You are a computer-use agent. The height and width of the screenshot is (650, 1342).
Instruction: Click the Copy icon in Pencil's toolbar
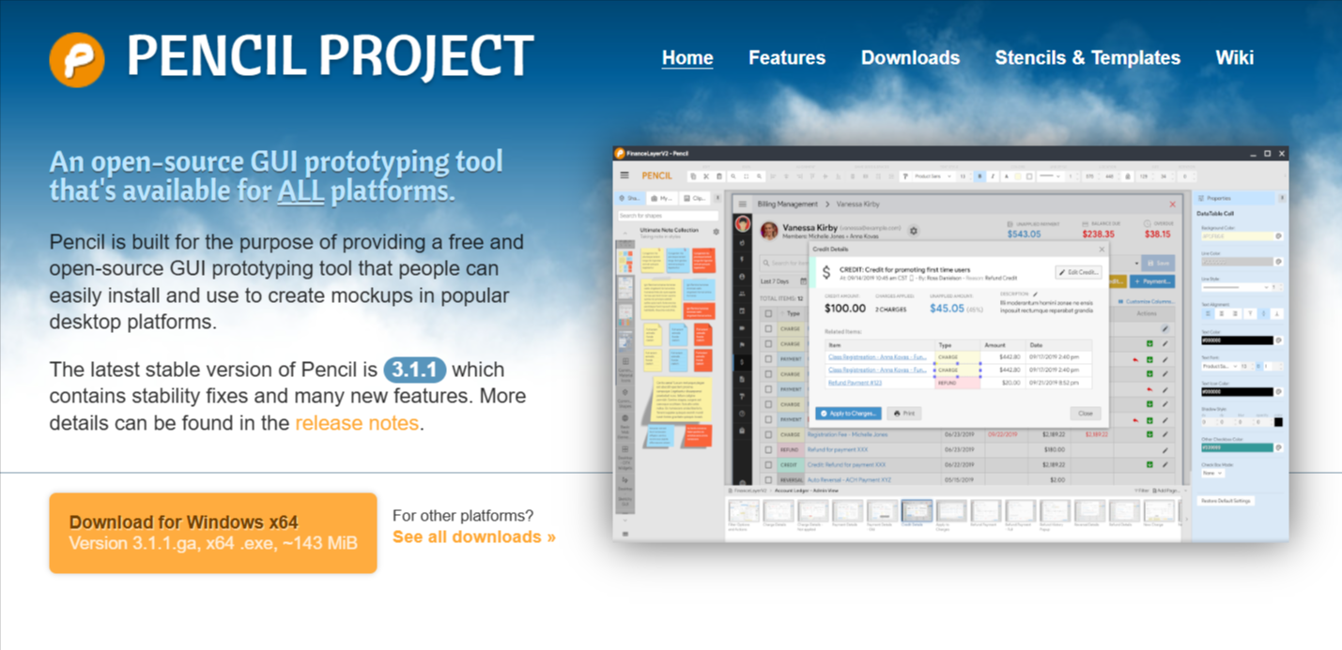[693, 176]
